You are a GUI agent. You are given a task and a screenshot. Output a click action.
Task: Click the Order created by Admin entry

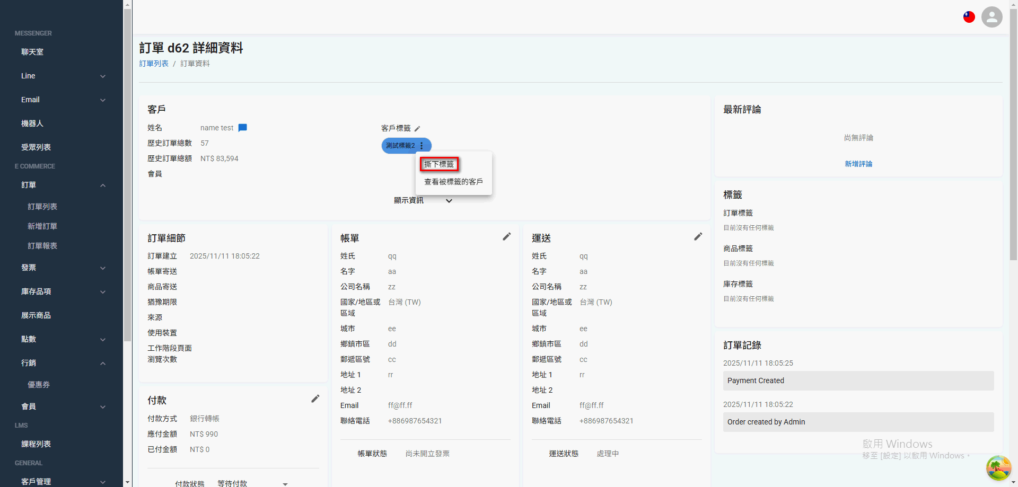(x=858, y=422)
